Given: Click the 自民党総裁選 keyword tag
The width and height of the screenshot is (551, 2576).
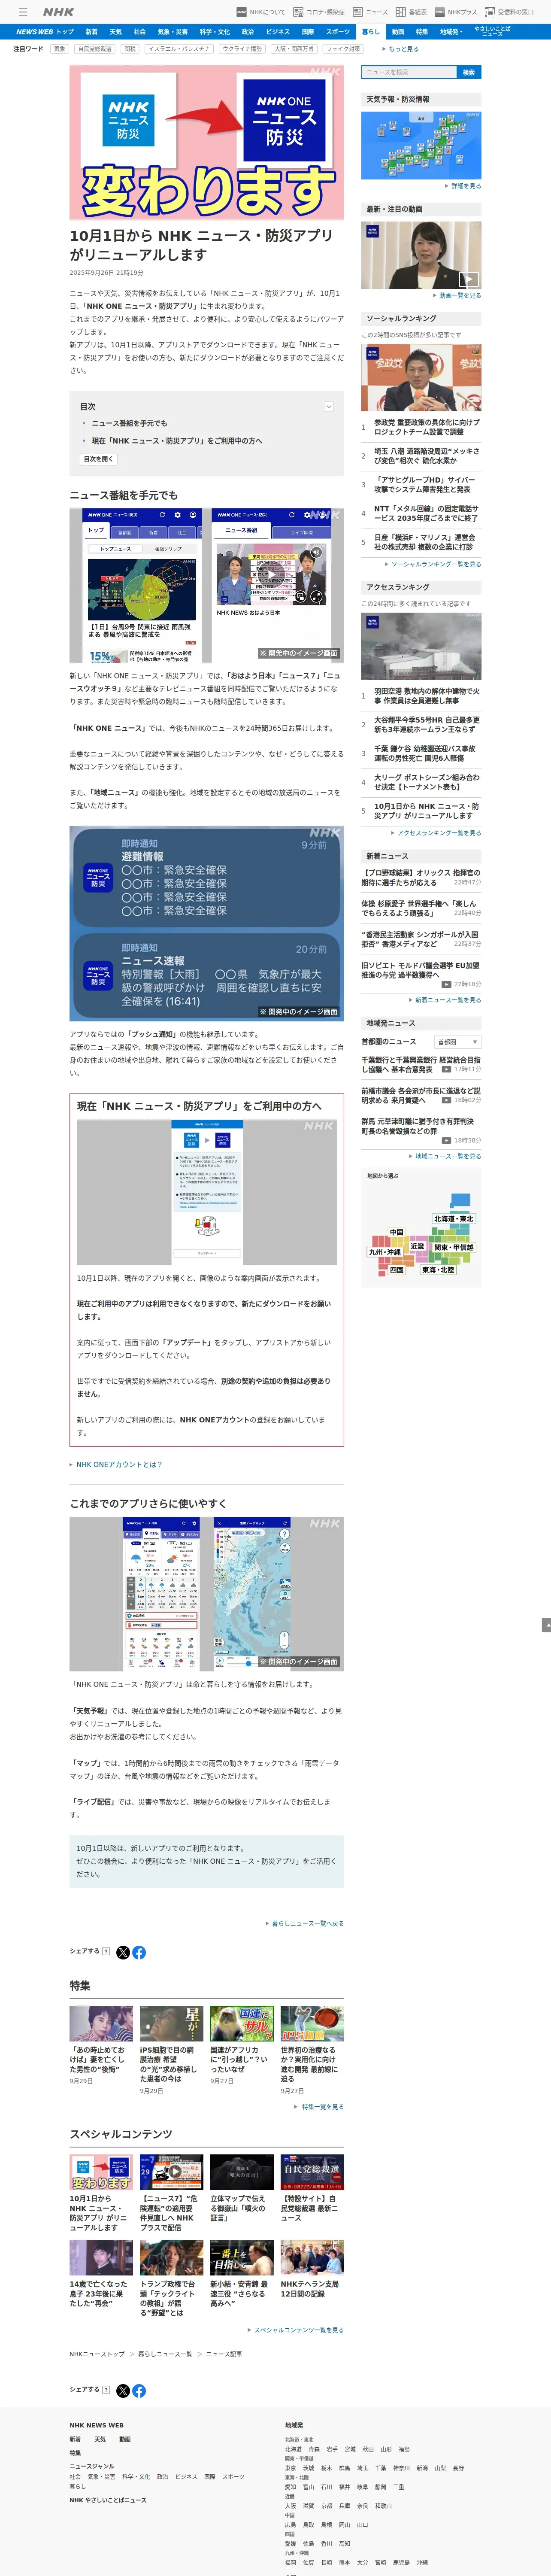Looking at the screenshot, I should (95, 49).
